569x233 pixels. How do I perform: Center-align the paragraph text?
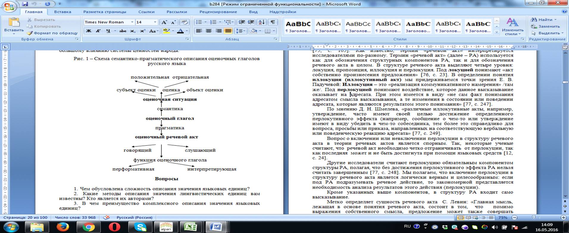(209, 31)
